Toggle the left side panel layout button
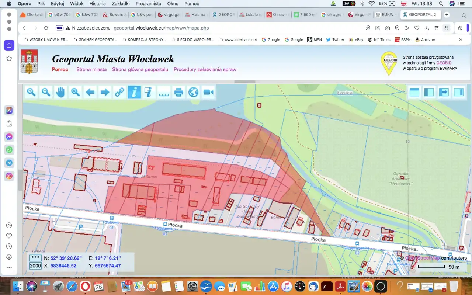The width and height of the screenshot is (472, 295). pyautogui.click(x=429, y=92)
